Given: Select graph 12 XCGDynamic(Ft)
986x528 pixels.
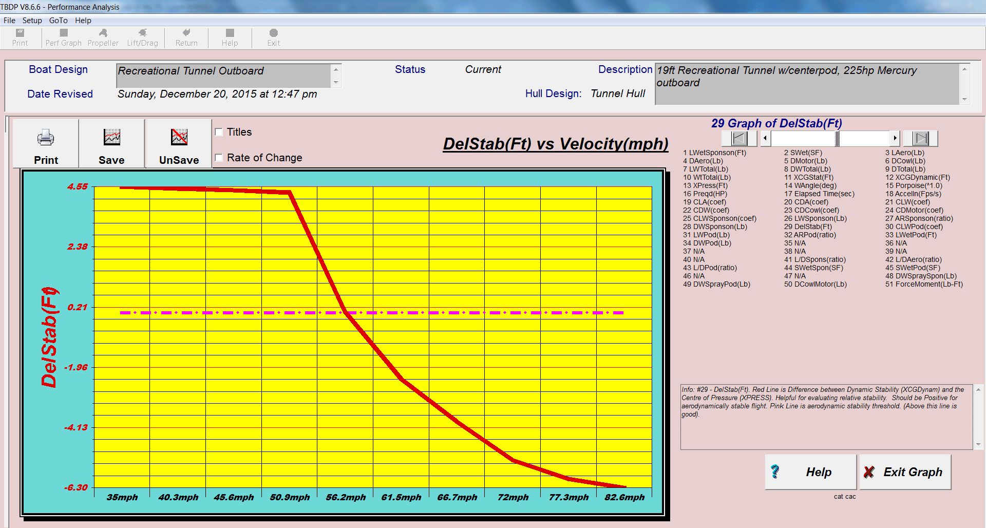Looking at the screenshot, I should point(917,177).
